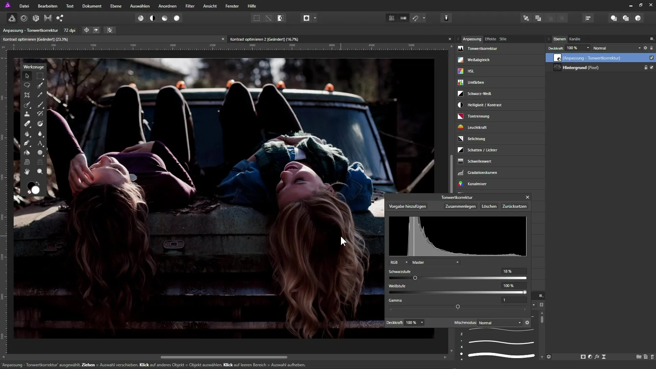Switch to Kontrast optimieren 2 document tab
The height and width of the screenshot is (369, 656).
pyautogui.click(x=264, y=39)
